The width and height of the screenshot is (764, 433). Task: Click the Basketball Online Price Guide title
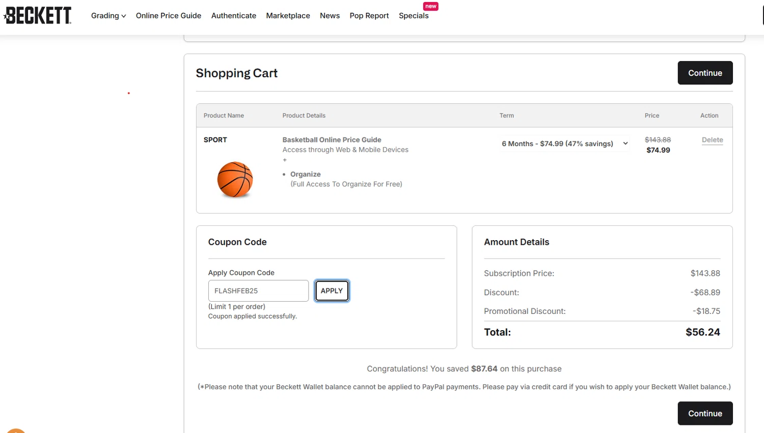click(332, 140)
